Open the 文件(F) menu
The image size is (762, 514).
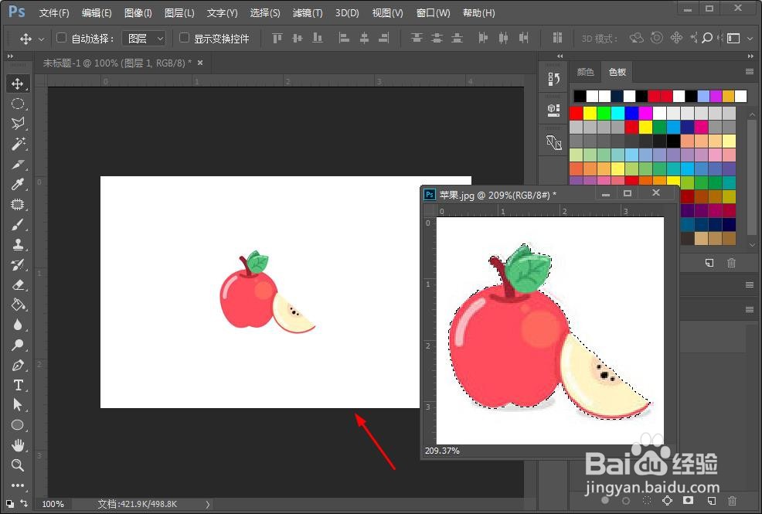(x=54, y=13)
